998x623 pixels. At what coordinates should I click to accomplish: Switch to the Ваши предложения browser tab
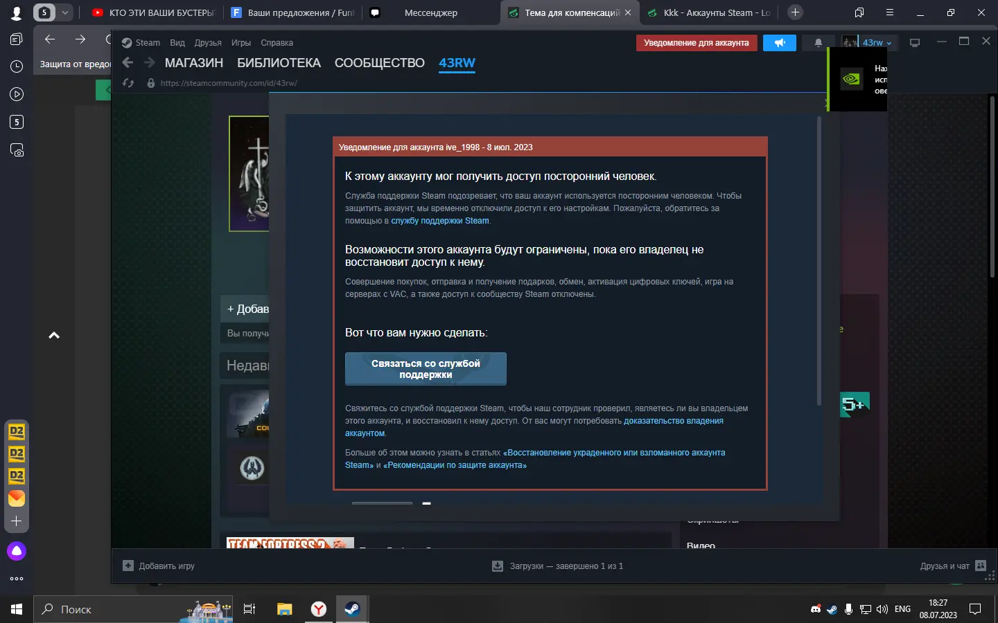(292, 12)
